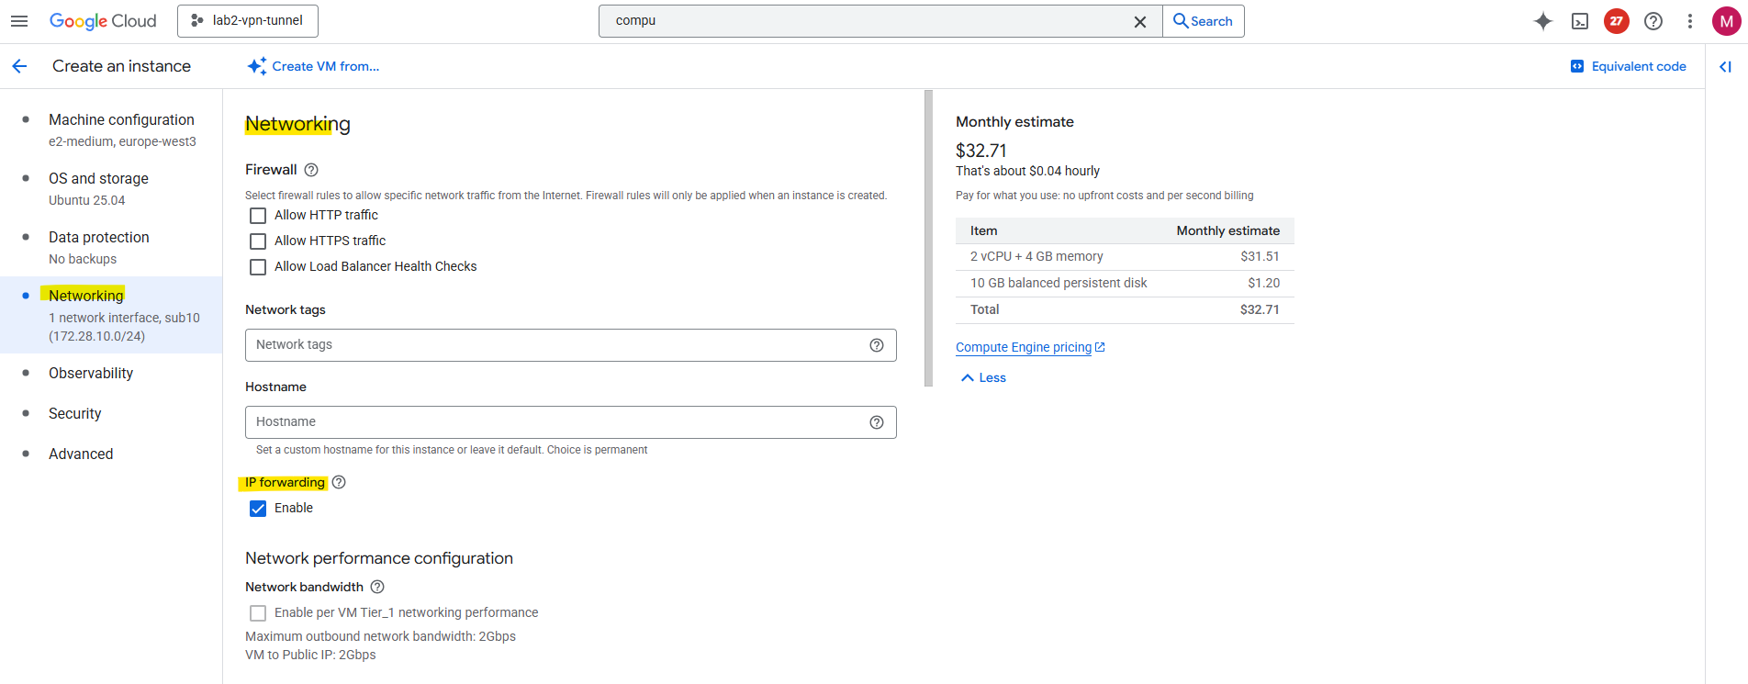
Task: Collapse the estimate details with Less
Action: (983, 377)
